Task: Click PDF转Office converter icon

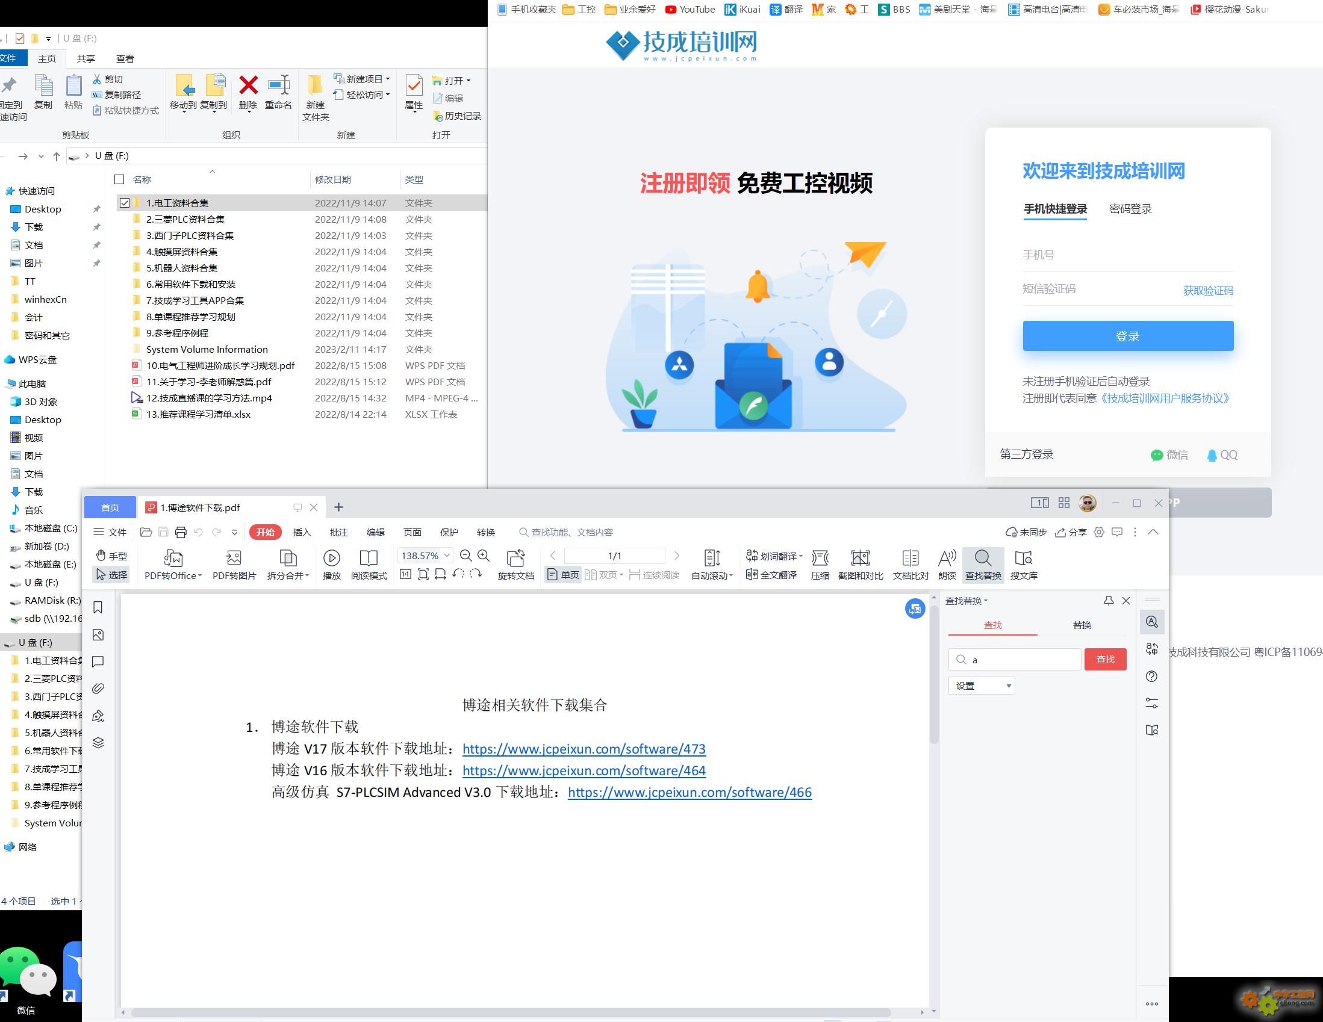Action: point(173,557)
